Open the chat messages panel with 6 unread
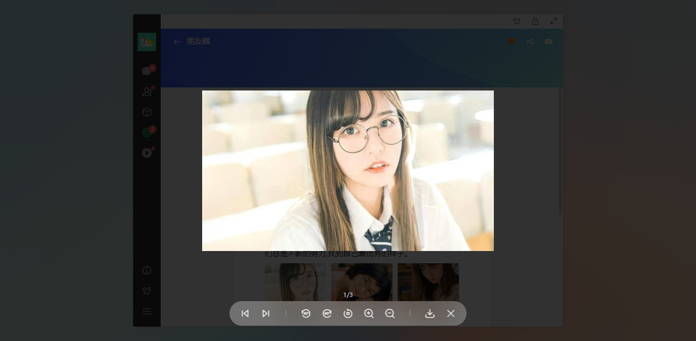 coord(147,71)
